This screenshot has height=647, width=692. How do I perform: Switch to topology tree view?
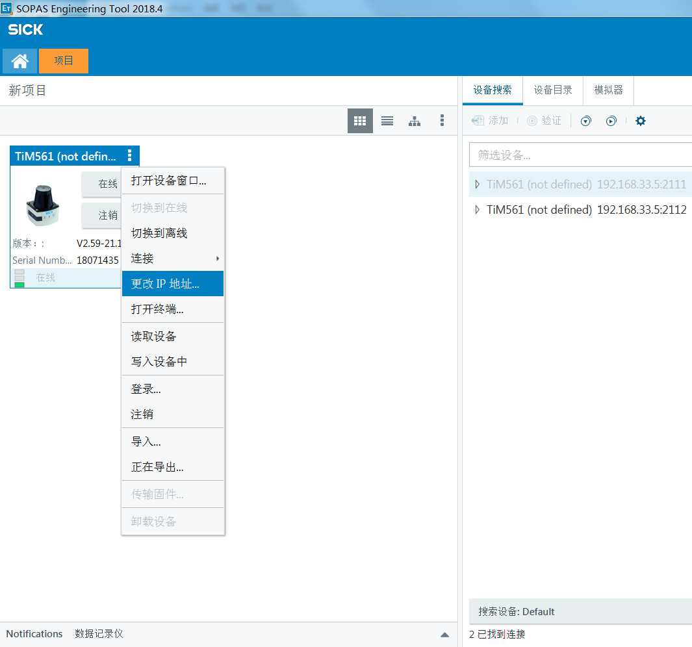pyautogui.click(x=415, y=120)
